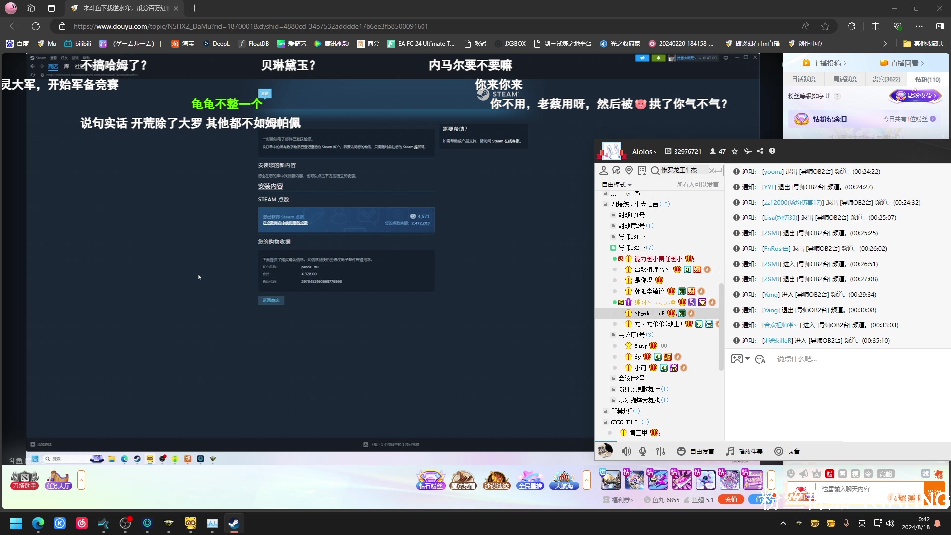Viewport: 951px width, 535px height.
Task: Open the 福利券 link
Action: [x=618, y=500]
